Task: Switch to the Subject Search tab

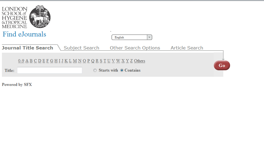Action: tap(81, 48)
